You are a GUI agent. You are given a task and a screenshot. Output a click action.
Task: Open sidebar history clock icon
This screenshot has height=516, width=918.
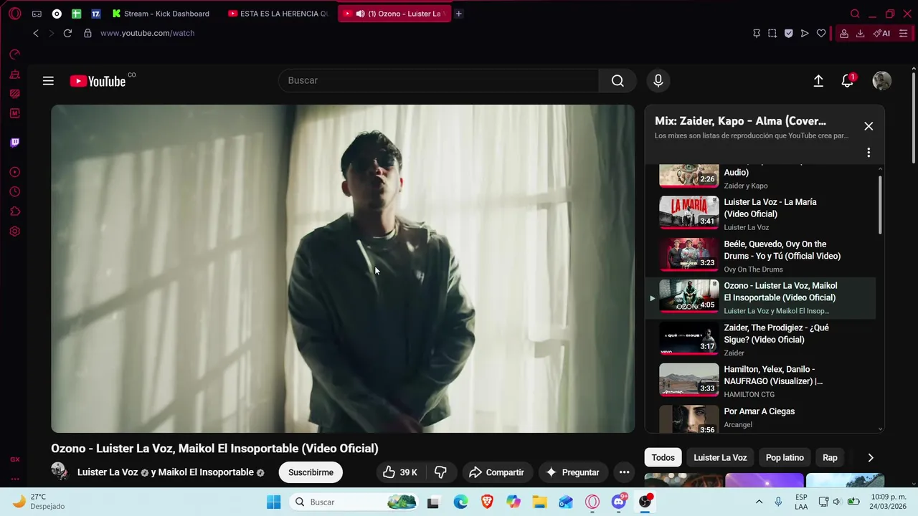14,192
